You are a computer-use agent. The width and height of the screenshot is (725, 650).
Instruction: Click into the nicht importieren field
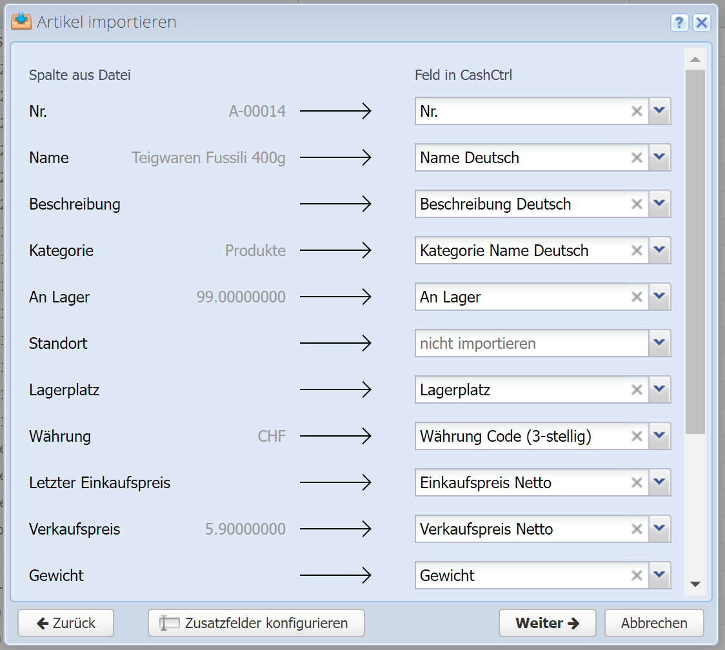pyautogui.click(x=530, y=344)
